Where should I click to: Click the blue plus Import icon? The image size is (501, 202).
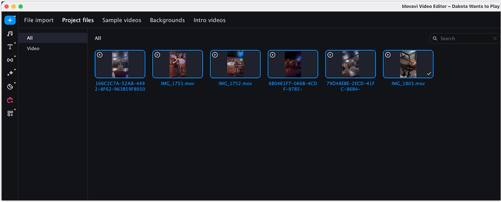[x=10, y=20]
